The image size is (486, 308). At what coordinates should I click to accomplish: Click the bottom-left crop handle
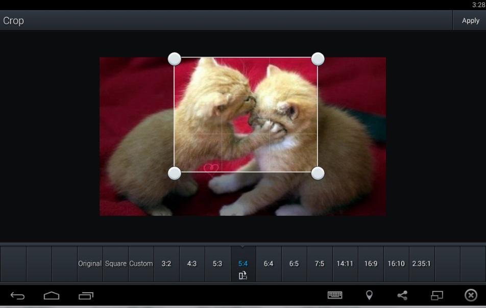[175, 173]
